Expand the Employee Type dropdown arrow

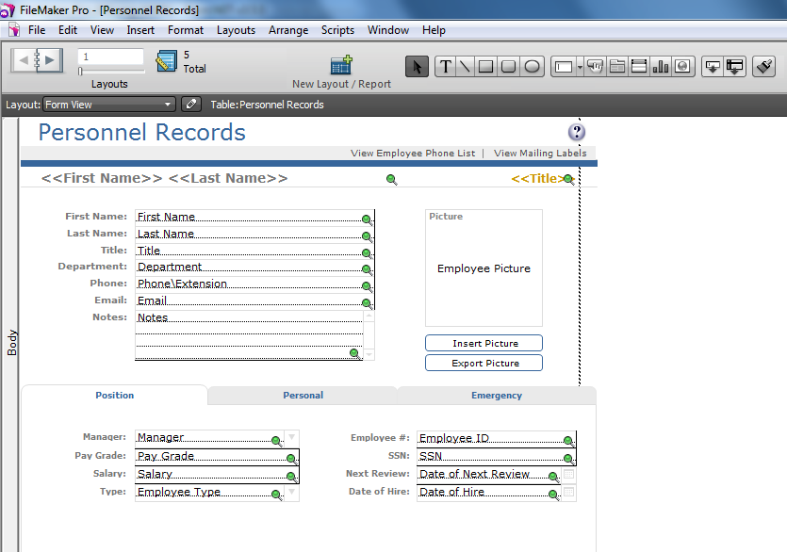tap(292, 493)
